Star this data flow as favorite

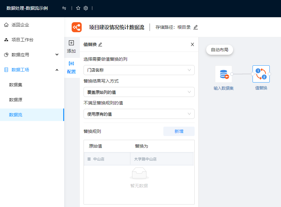(78, 8)
